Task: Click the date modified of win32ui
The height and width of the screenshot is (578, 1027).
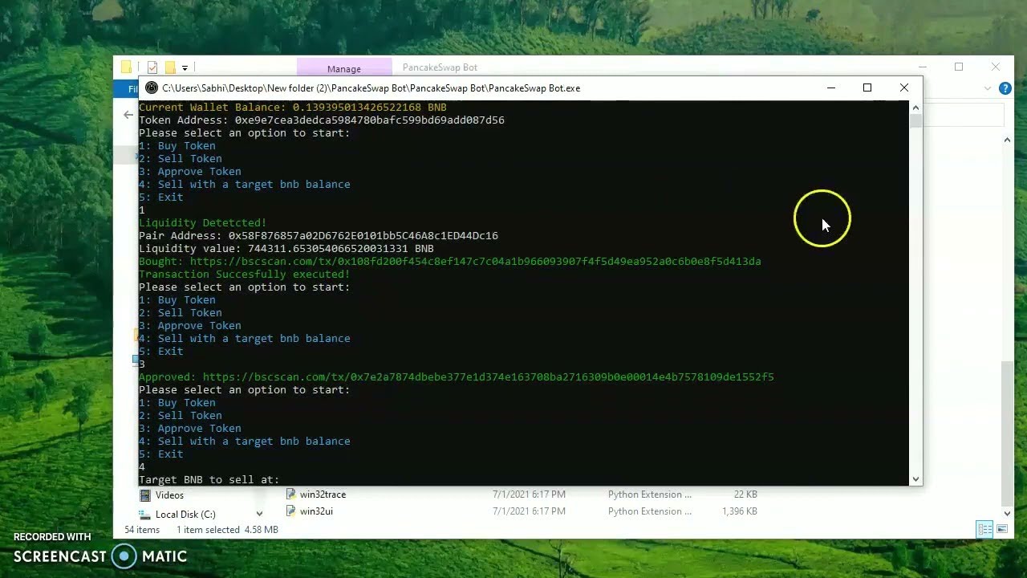Action: coord(529,511)
